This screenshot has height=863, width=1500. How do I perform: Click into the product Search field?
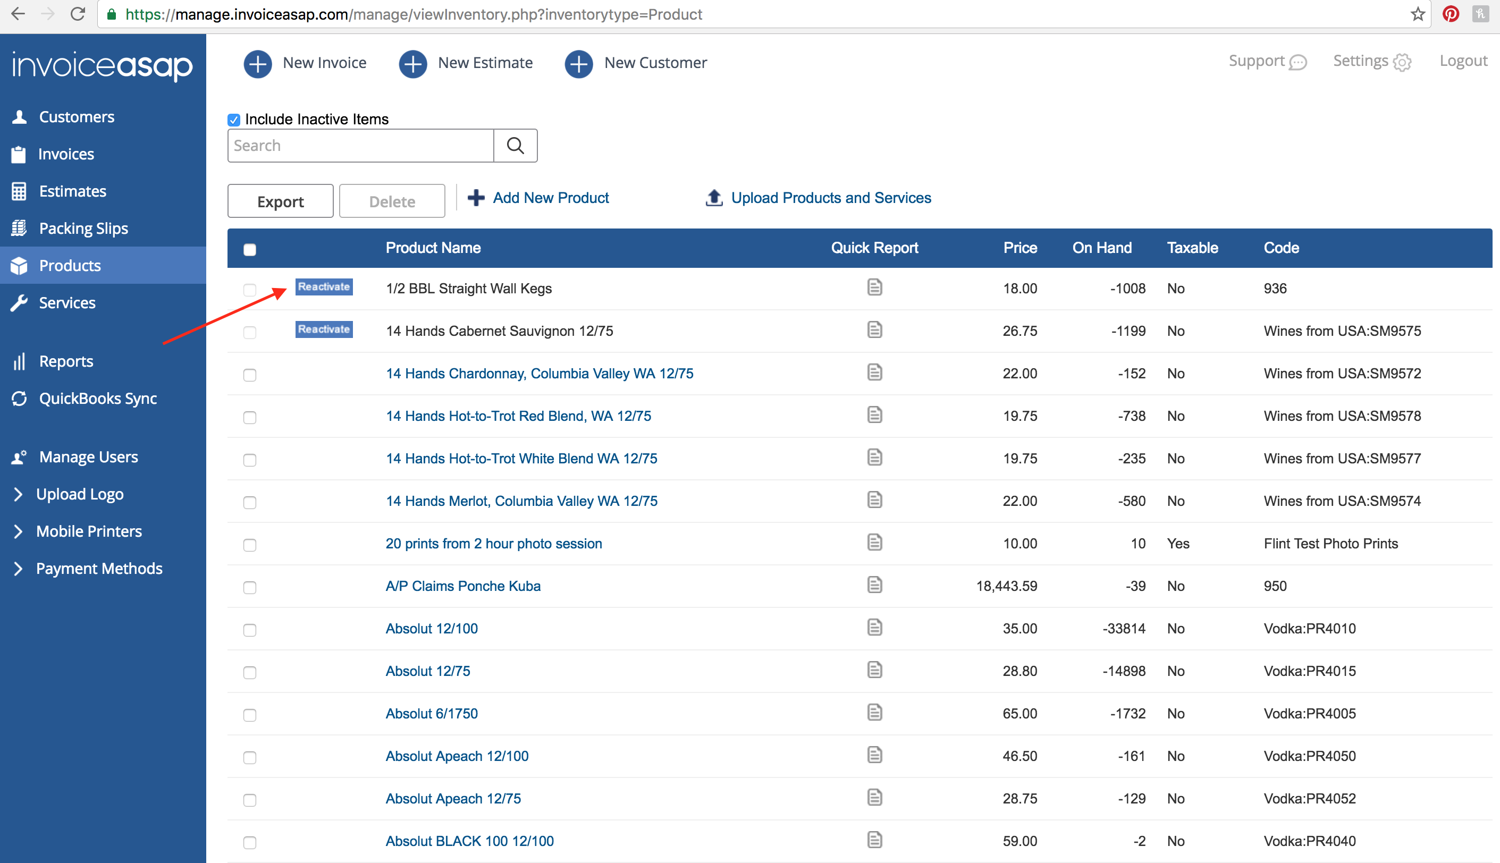(x=360, y=146)
